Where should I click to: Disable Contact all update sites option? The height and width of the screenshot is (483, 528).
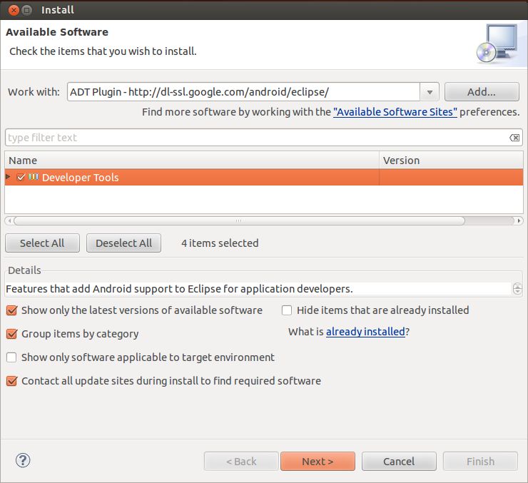[11, 381]
